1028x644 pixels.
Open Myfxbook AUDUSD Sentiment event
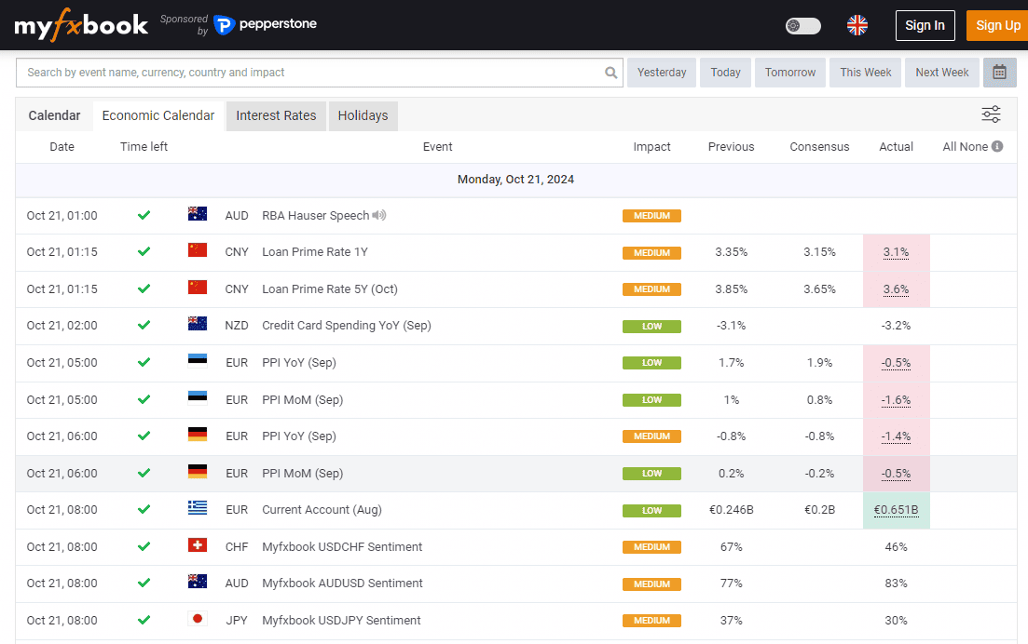(x=342, y=584)
